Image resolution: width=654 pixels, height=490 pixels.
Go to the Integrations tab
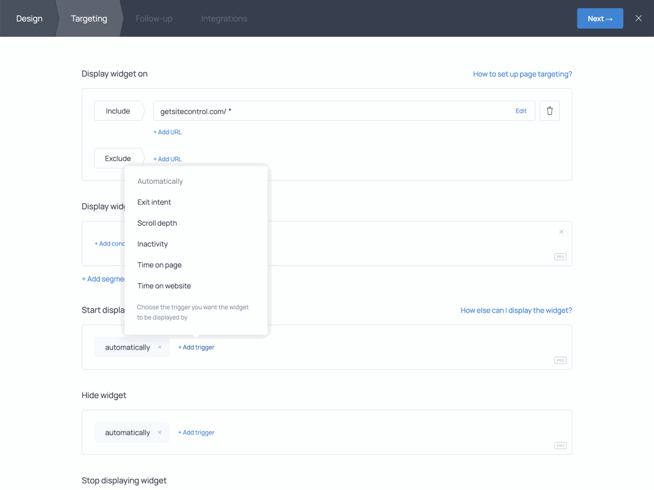pos(224,18)
